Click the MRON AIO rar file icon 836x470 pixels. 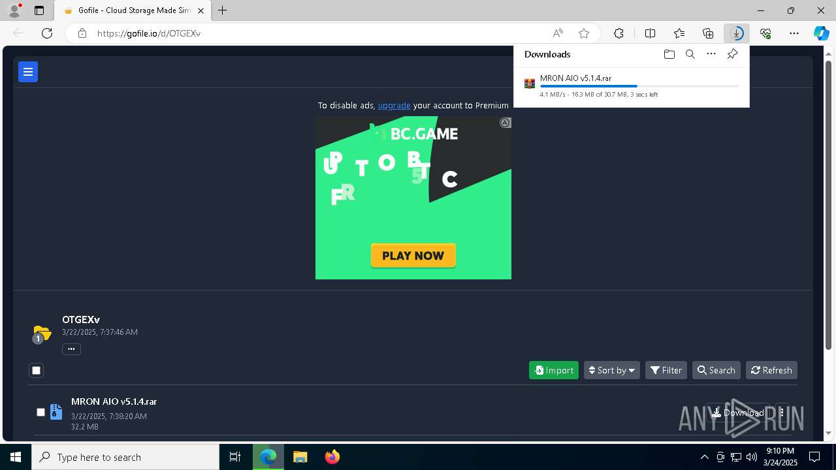click(x=56, y=412)
